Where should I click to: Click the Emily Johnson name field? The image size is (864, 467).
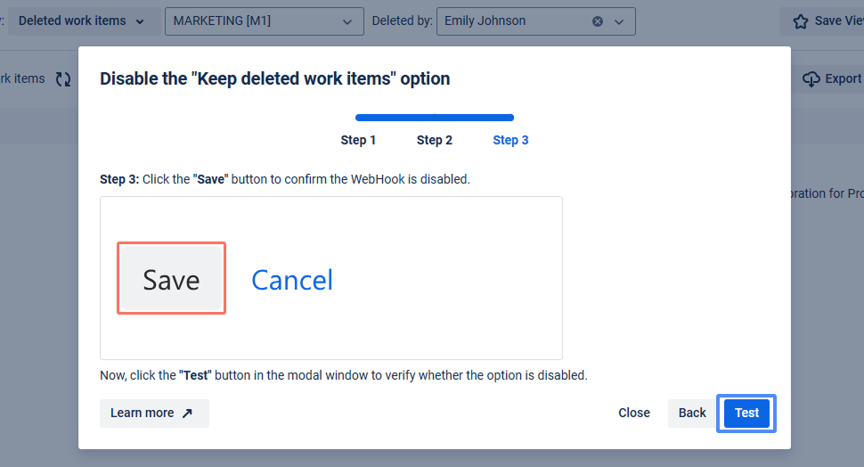[508, 21]
